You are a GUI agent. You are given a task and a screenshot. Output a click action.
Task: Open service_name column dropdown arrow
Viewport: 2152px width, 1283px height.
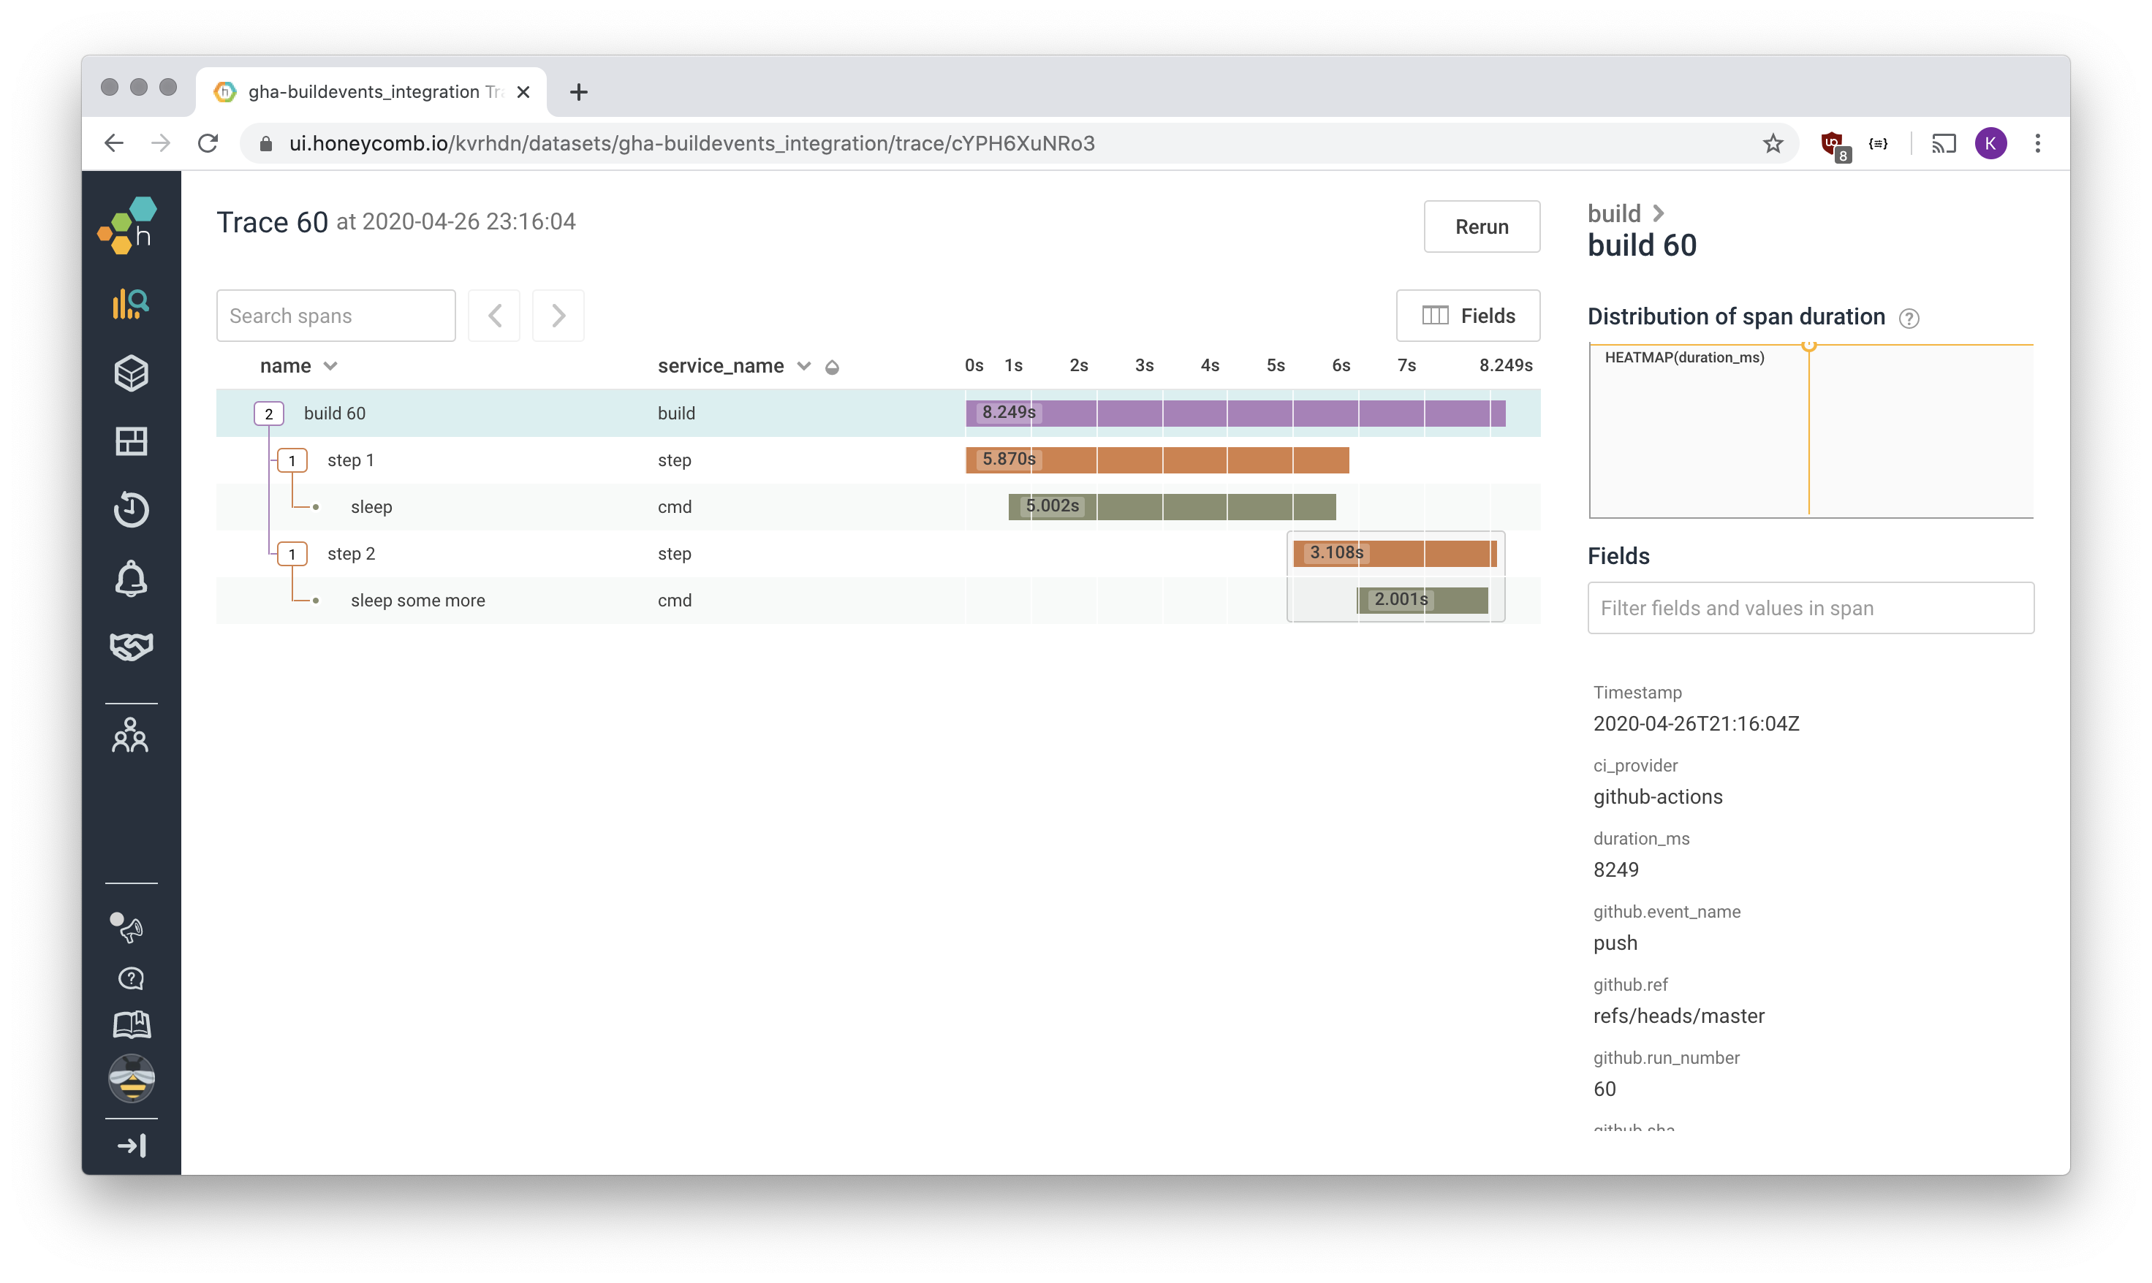pos(803,367)
